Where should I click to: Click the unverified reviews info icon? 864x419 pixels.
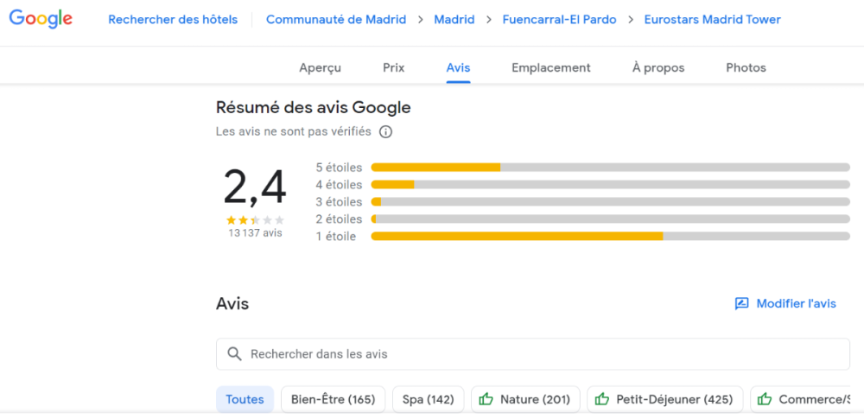pos(385,132)
